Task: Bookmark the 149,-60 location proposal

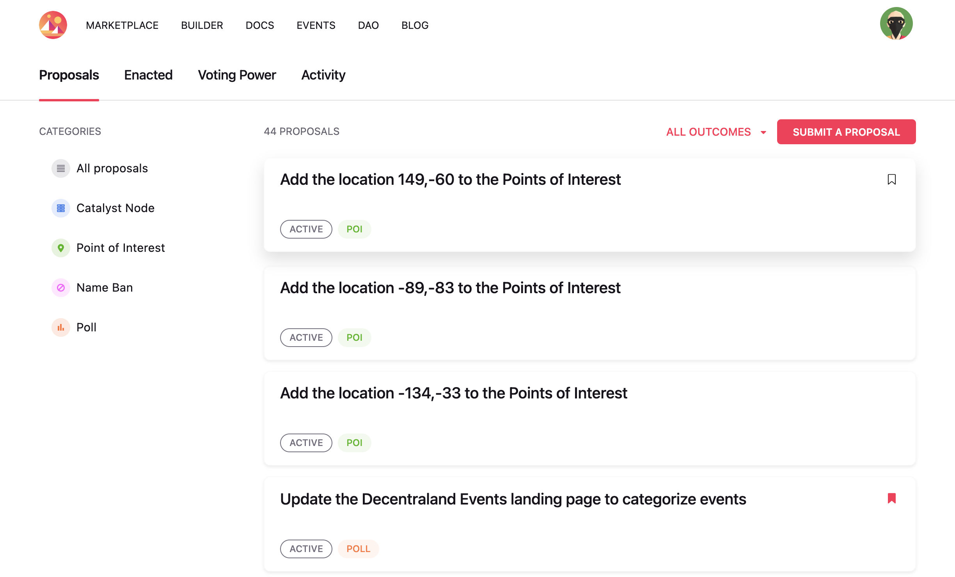Action: coord(891,179)
